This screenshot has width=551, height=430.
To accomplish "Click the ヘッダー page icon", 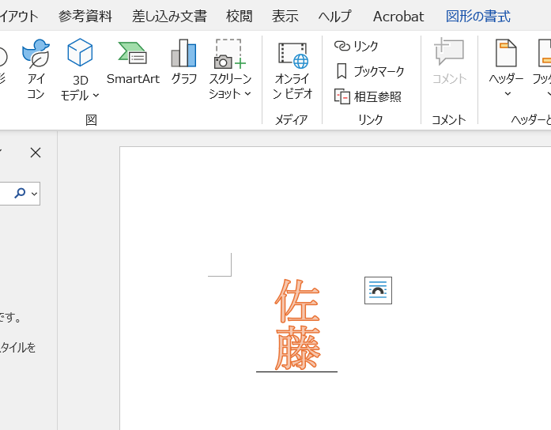I will click(506, 54).
